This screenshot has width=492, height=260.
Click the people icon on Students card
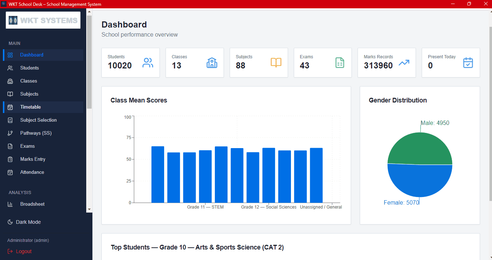click(147, 63)
